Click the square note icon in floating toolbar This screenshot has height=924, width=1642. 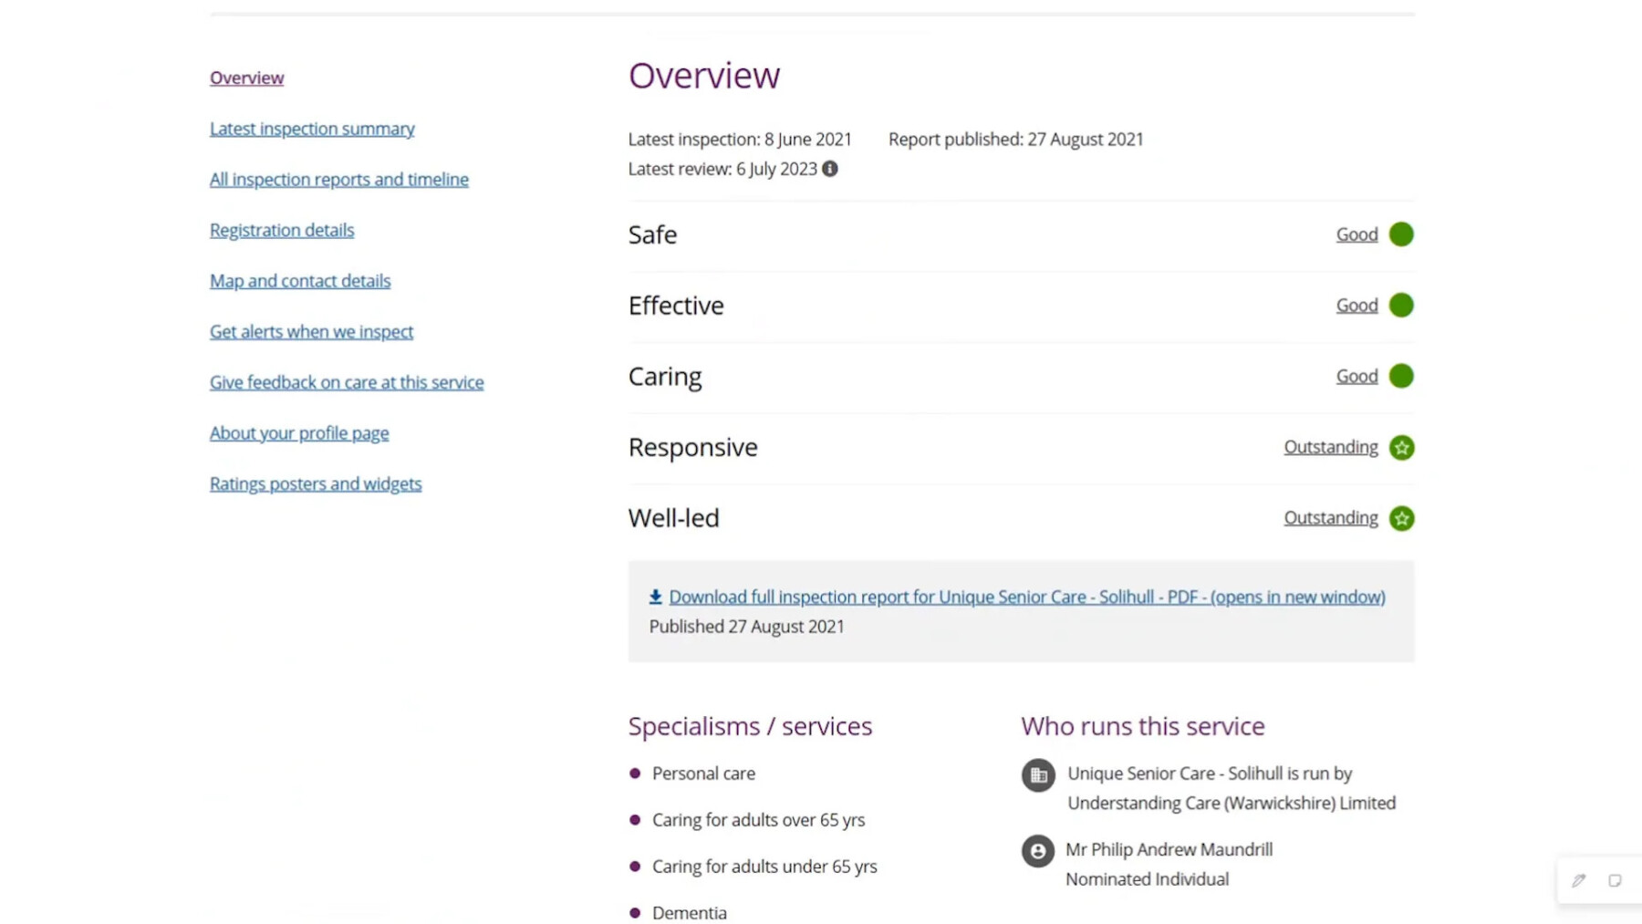(1615, 880)
